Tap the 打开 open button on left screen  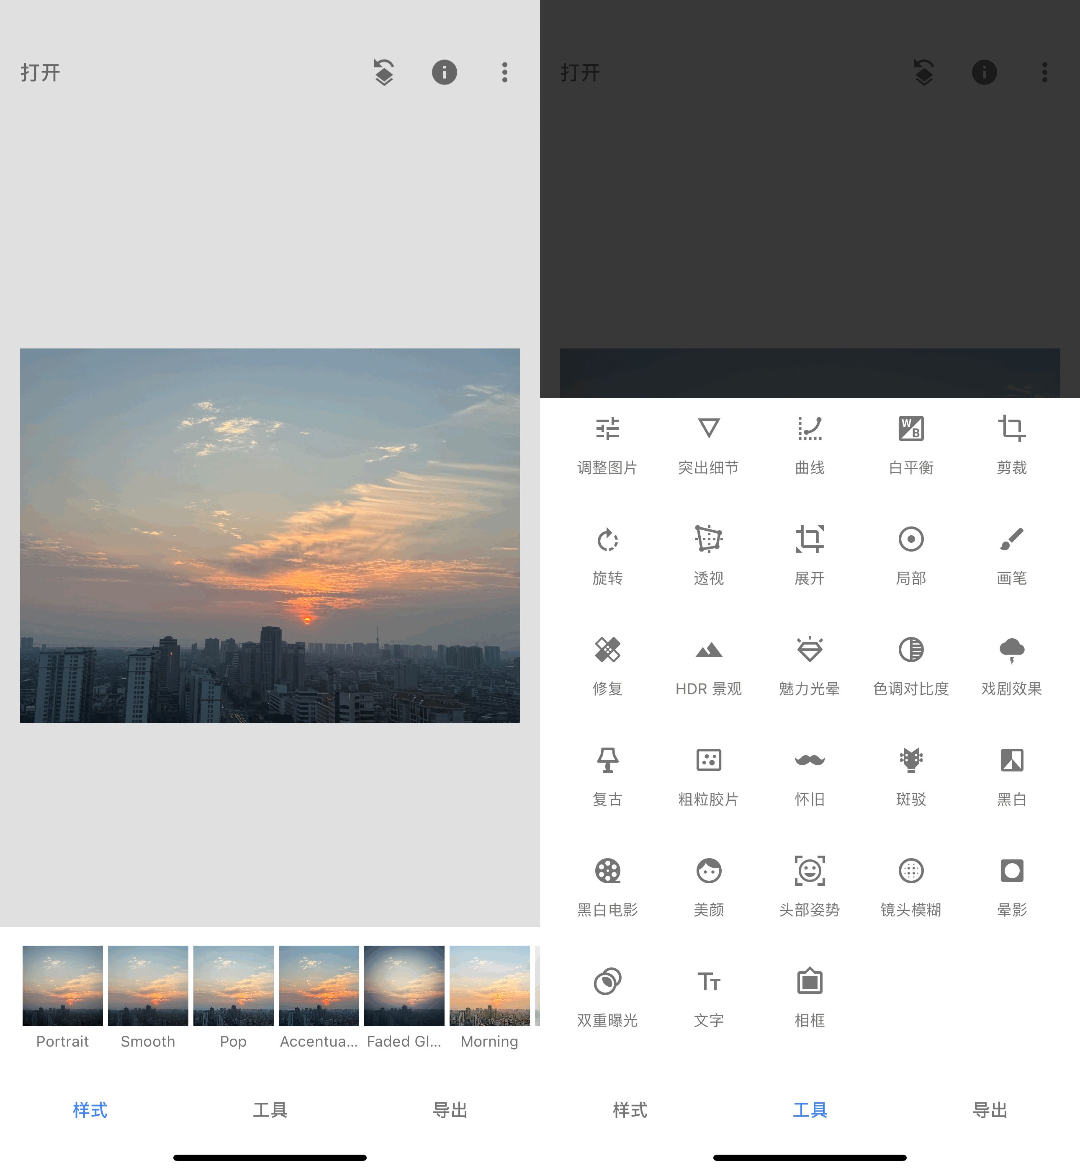[40, 72]
